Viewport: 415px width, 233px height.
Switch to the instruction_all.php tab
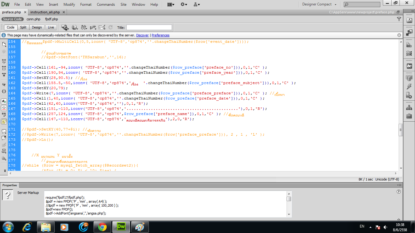pyautogui.click(x=45, y=12)
